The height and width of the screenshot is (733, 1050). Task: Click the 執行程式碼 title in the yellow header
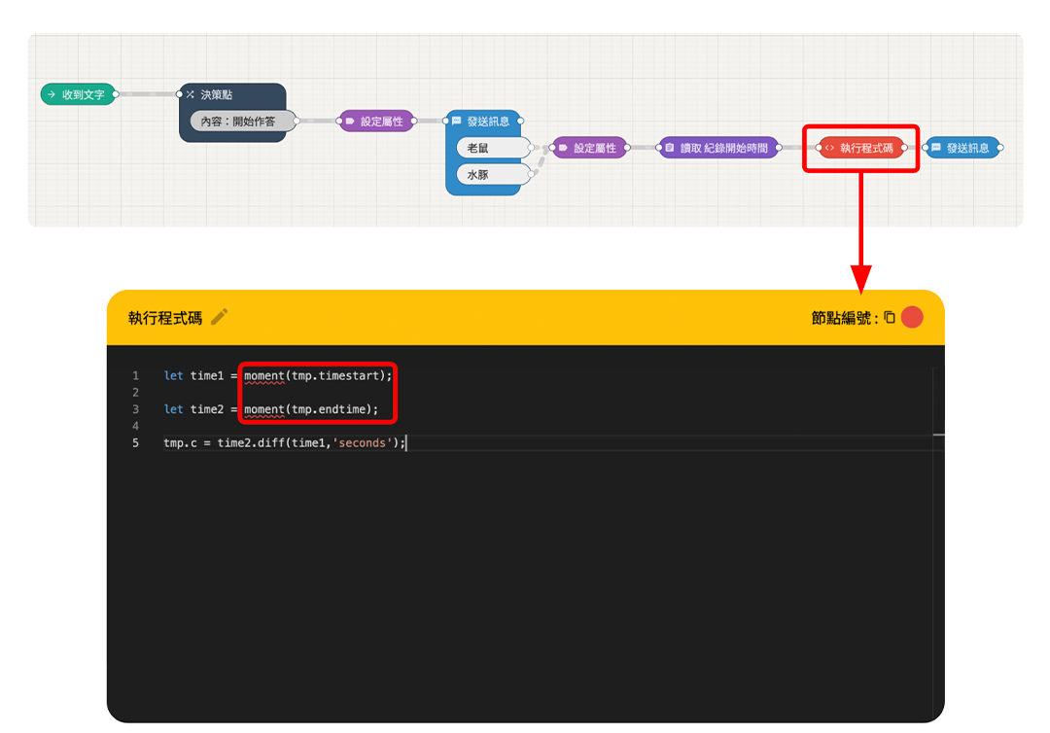[x=164, y=317]
